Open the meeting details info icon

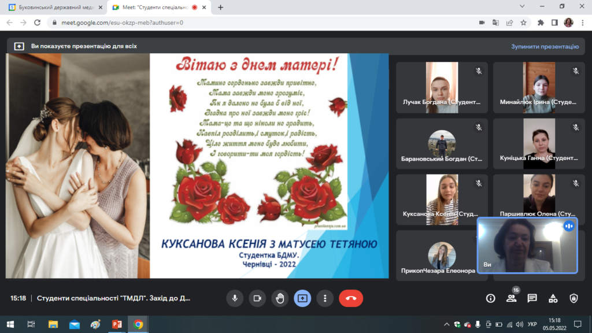(491, 298)
